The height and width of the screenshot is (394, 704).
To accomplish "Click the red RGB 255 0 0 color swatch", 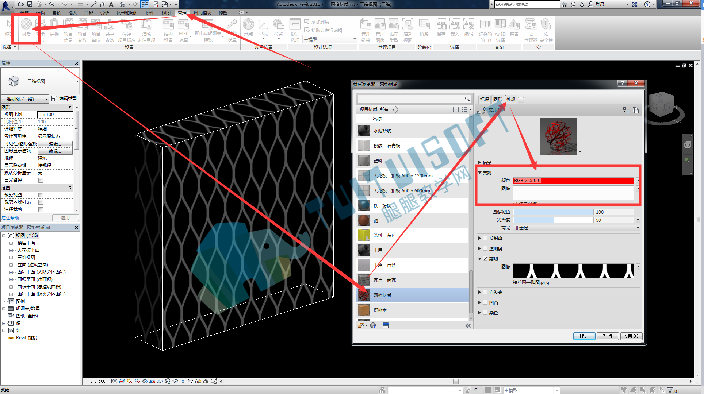I will coord(573,181).
